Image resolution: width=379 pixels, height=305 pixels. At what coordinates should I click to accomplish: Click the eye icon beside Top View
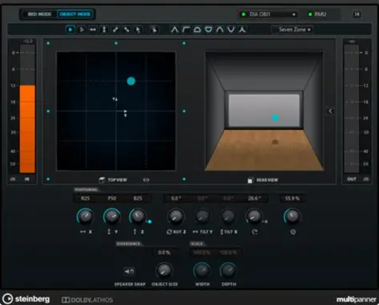click(146, 180)
